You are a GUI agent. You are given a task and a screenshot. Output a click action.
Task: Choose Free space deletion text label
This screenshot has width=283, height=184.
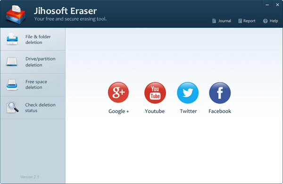(36, 84)
